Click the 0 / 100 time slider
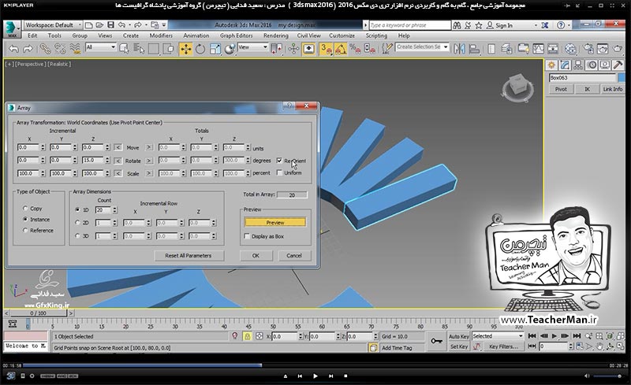 coord(39,313)
